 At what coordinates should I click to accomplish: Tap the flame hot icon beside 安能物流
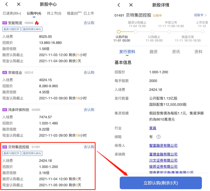pyautogui.click(x=37, y=23)
